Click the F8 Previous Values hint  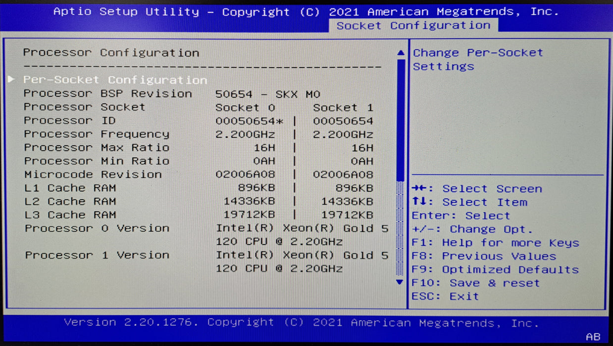coord(484,256)
